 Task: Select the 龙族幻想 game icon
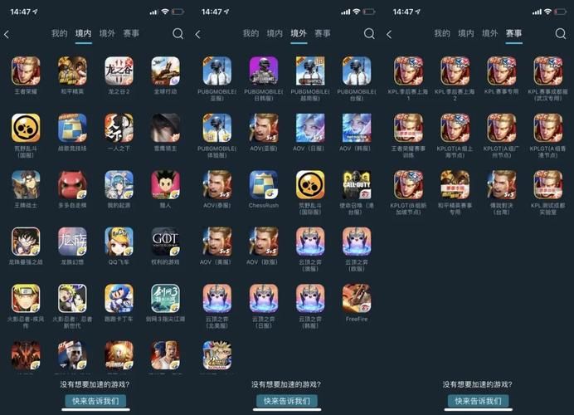[x=72, y=242]
